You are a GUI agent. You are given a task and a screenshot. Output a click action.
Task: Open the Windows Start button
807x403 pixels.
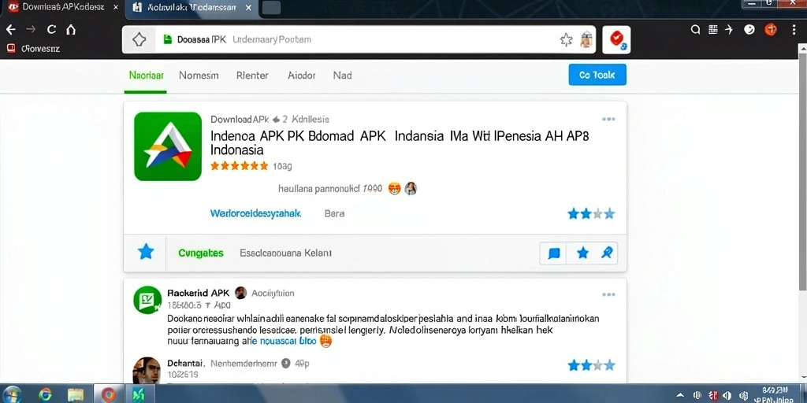(13, 394)
